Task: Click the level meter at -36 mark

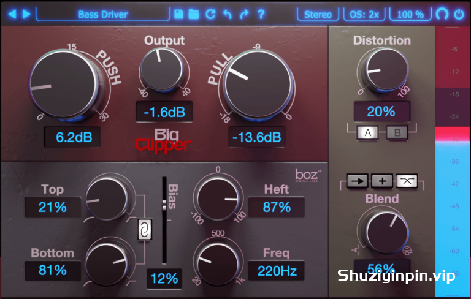Action: [x=453, y=162]
